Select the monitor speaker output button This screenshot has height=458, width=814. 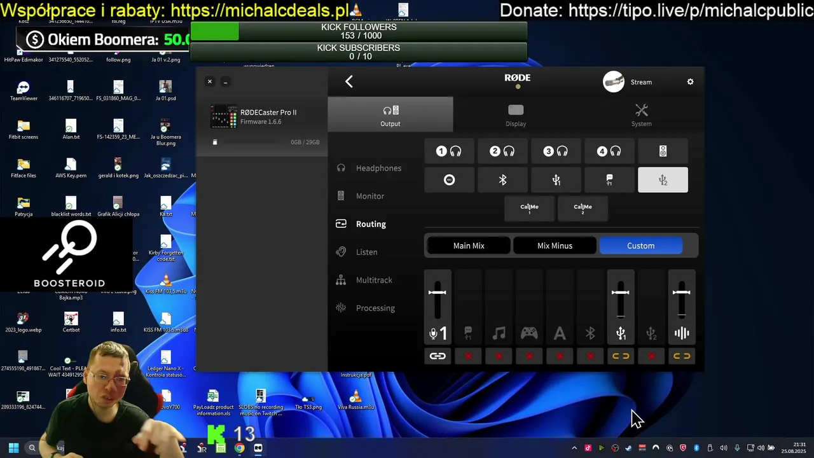(x=663, y=151)
